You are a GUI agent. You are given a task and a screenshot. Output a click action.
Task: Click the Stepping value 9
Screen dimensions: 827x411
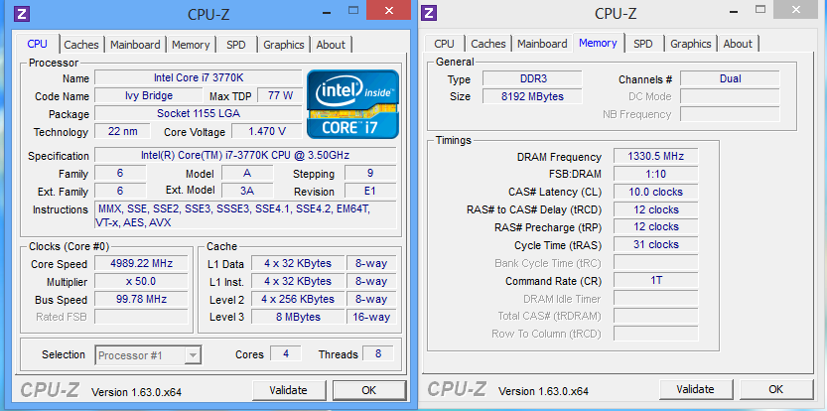pos(370,173)
